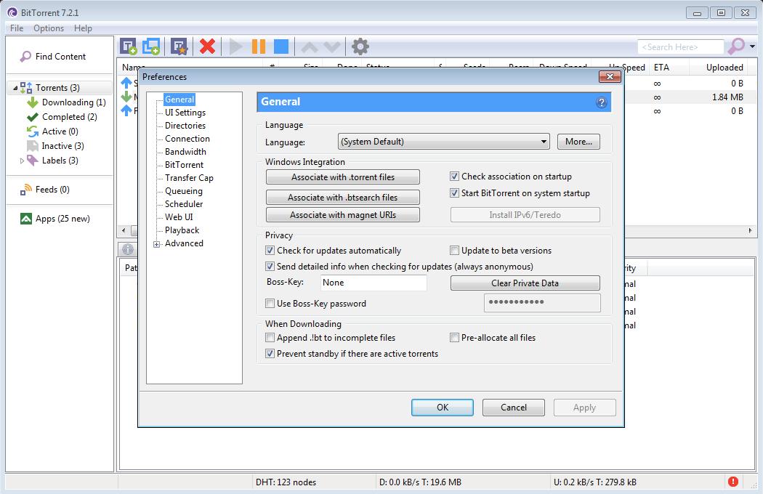Viewport: 763px width, 494px height.
Task: Select Web UI preferences page
Action: pos(179,217)
